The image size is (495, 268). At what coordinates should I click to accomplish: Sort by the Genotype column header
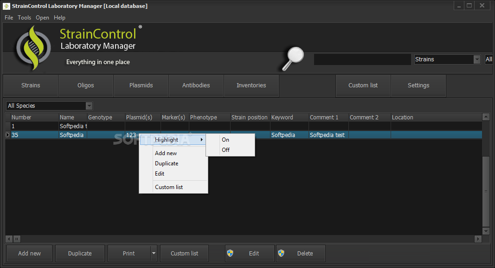point(106,117)
